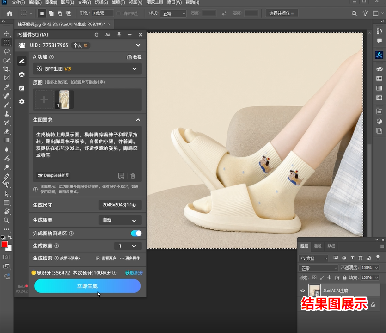Filter layers by text type T icon
The width and height of the screenshot is (386, 333).
(x=352, y=258)
